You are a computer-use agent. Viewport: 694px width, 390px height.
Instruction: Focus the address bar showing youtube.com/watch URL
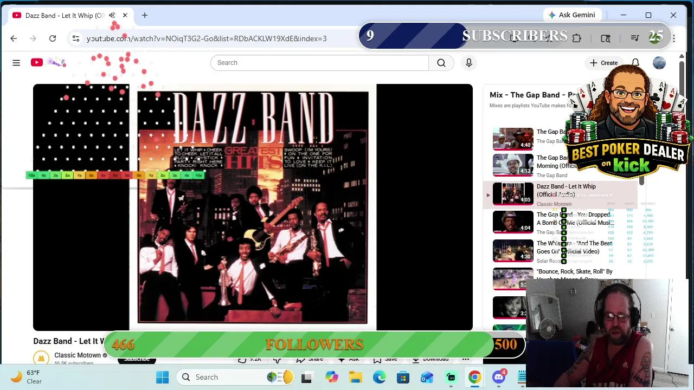tap(206, 38)
